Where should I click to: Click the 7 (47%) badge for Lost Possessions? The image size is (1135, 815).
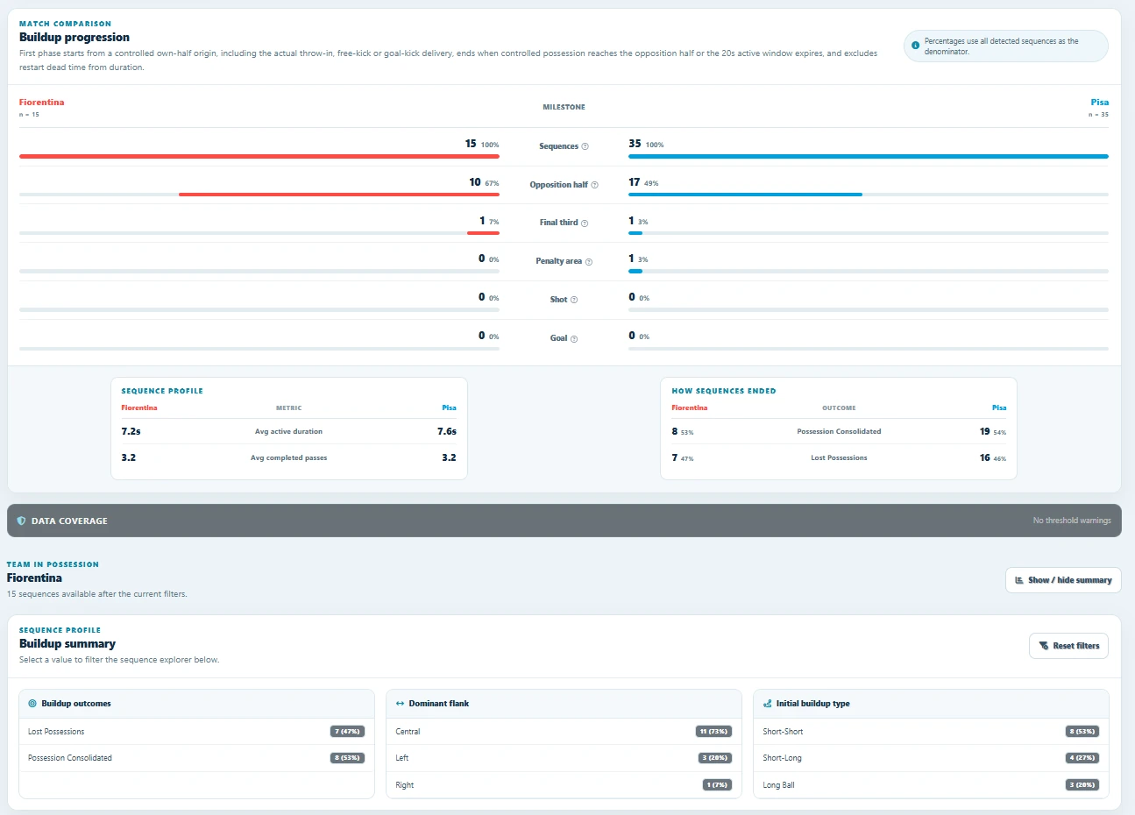click(x=348, y=732)
